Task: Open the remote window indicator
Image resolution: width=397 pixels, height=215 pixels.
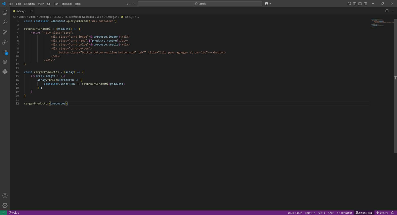Action: pos(3,213)
